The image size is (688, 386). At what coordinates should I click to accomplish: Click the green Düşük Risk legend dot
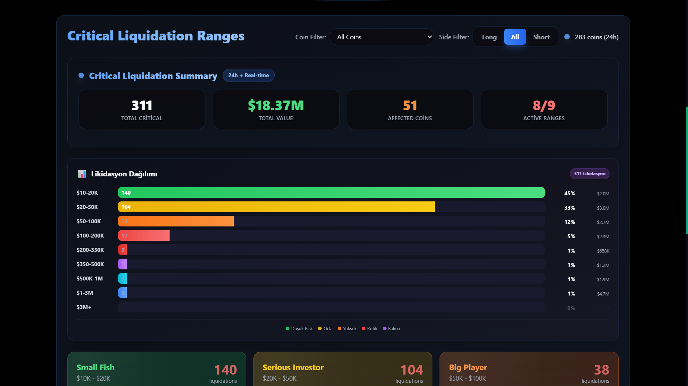(x=288, y=328)
